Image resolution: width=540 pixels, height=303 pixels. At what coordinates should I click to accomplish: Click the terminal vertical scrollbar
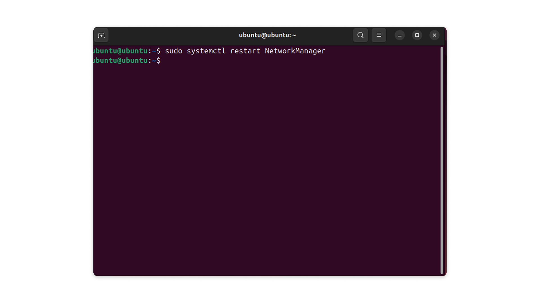coord(442,160)
